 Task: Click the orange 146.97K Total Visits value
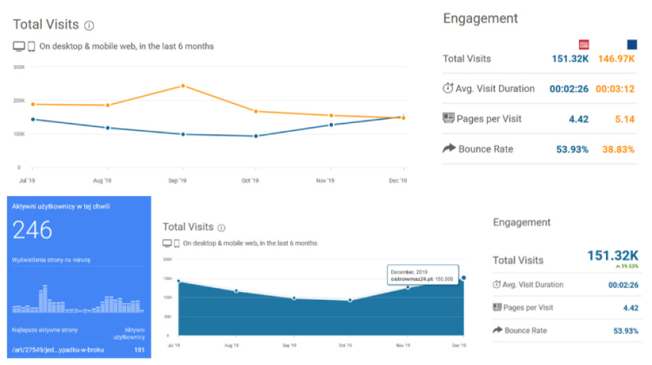(x=617, y=59)
